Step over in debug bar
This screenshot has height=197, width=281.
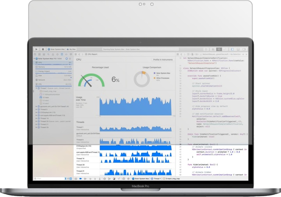[90, 179]
